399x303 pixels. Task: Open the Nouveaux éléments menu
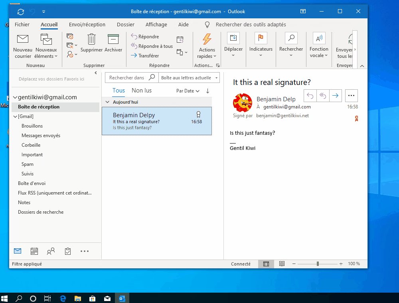pyautogui.click(x=46, y=46)
